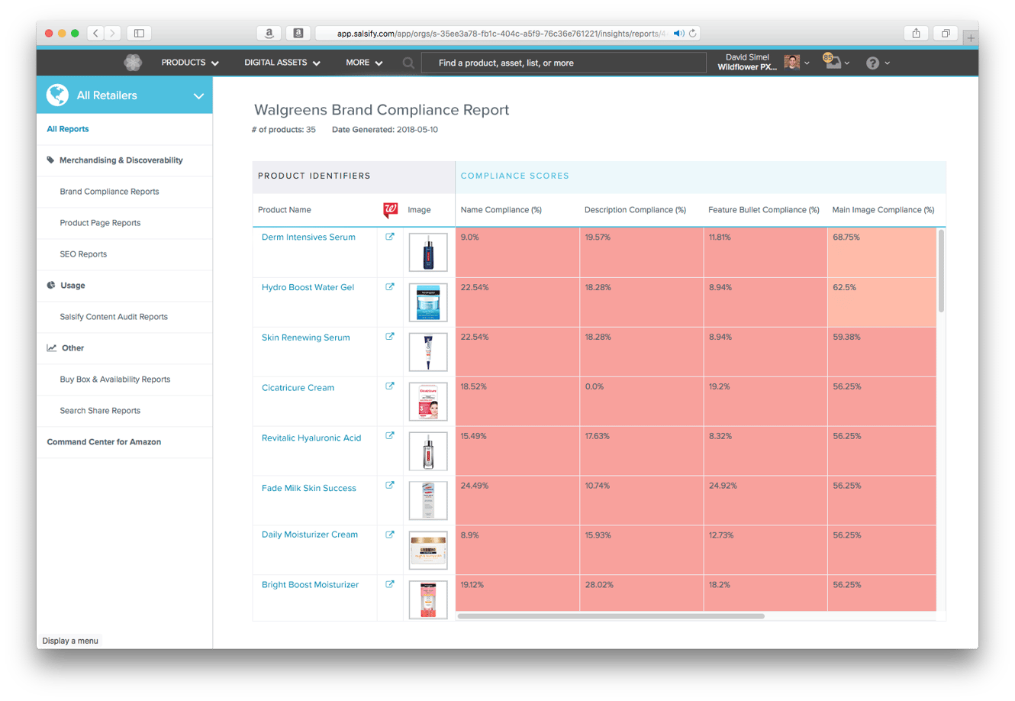Show all tabs overview icon
The width and height of the screenshot is (1015, 701).
click(946, 33)
